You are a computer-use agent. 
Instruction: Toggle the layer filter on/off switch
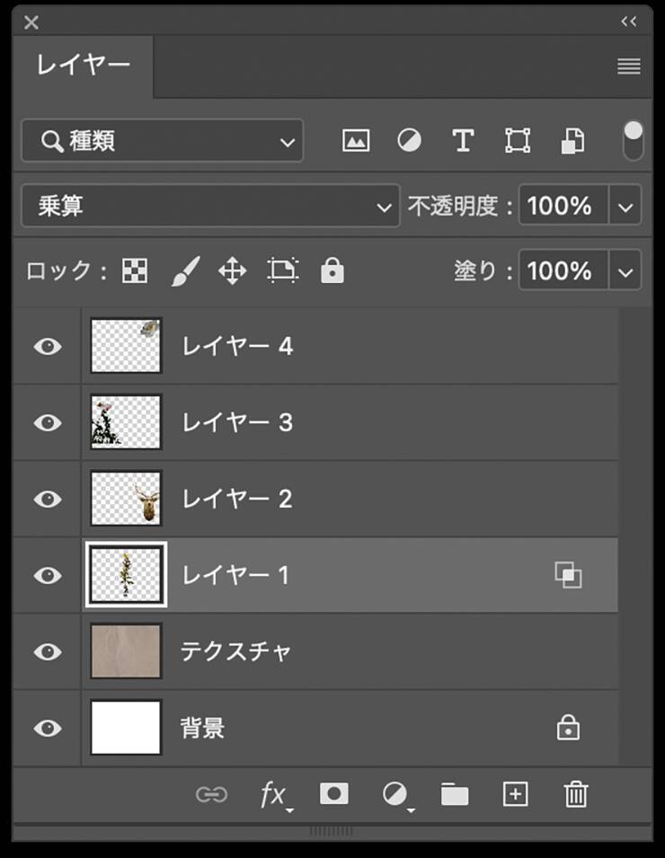tap(633, 141)
